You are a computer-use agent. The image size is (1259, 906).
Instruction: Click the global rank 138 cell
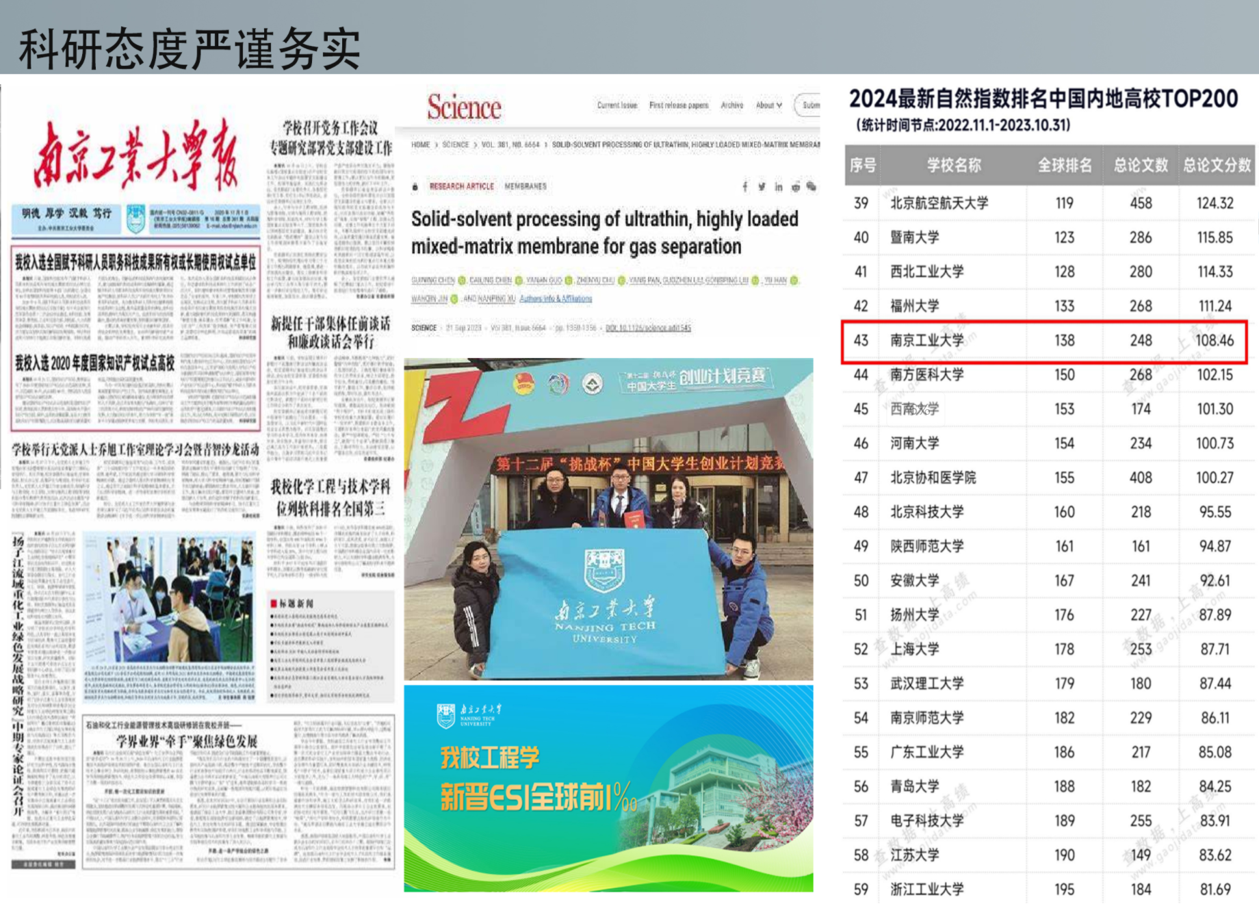(1064, 340)
